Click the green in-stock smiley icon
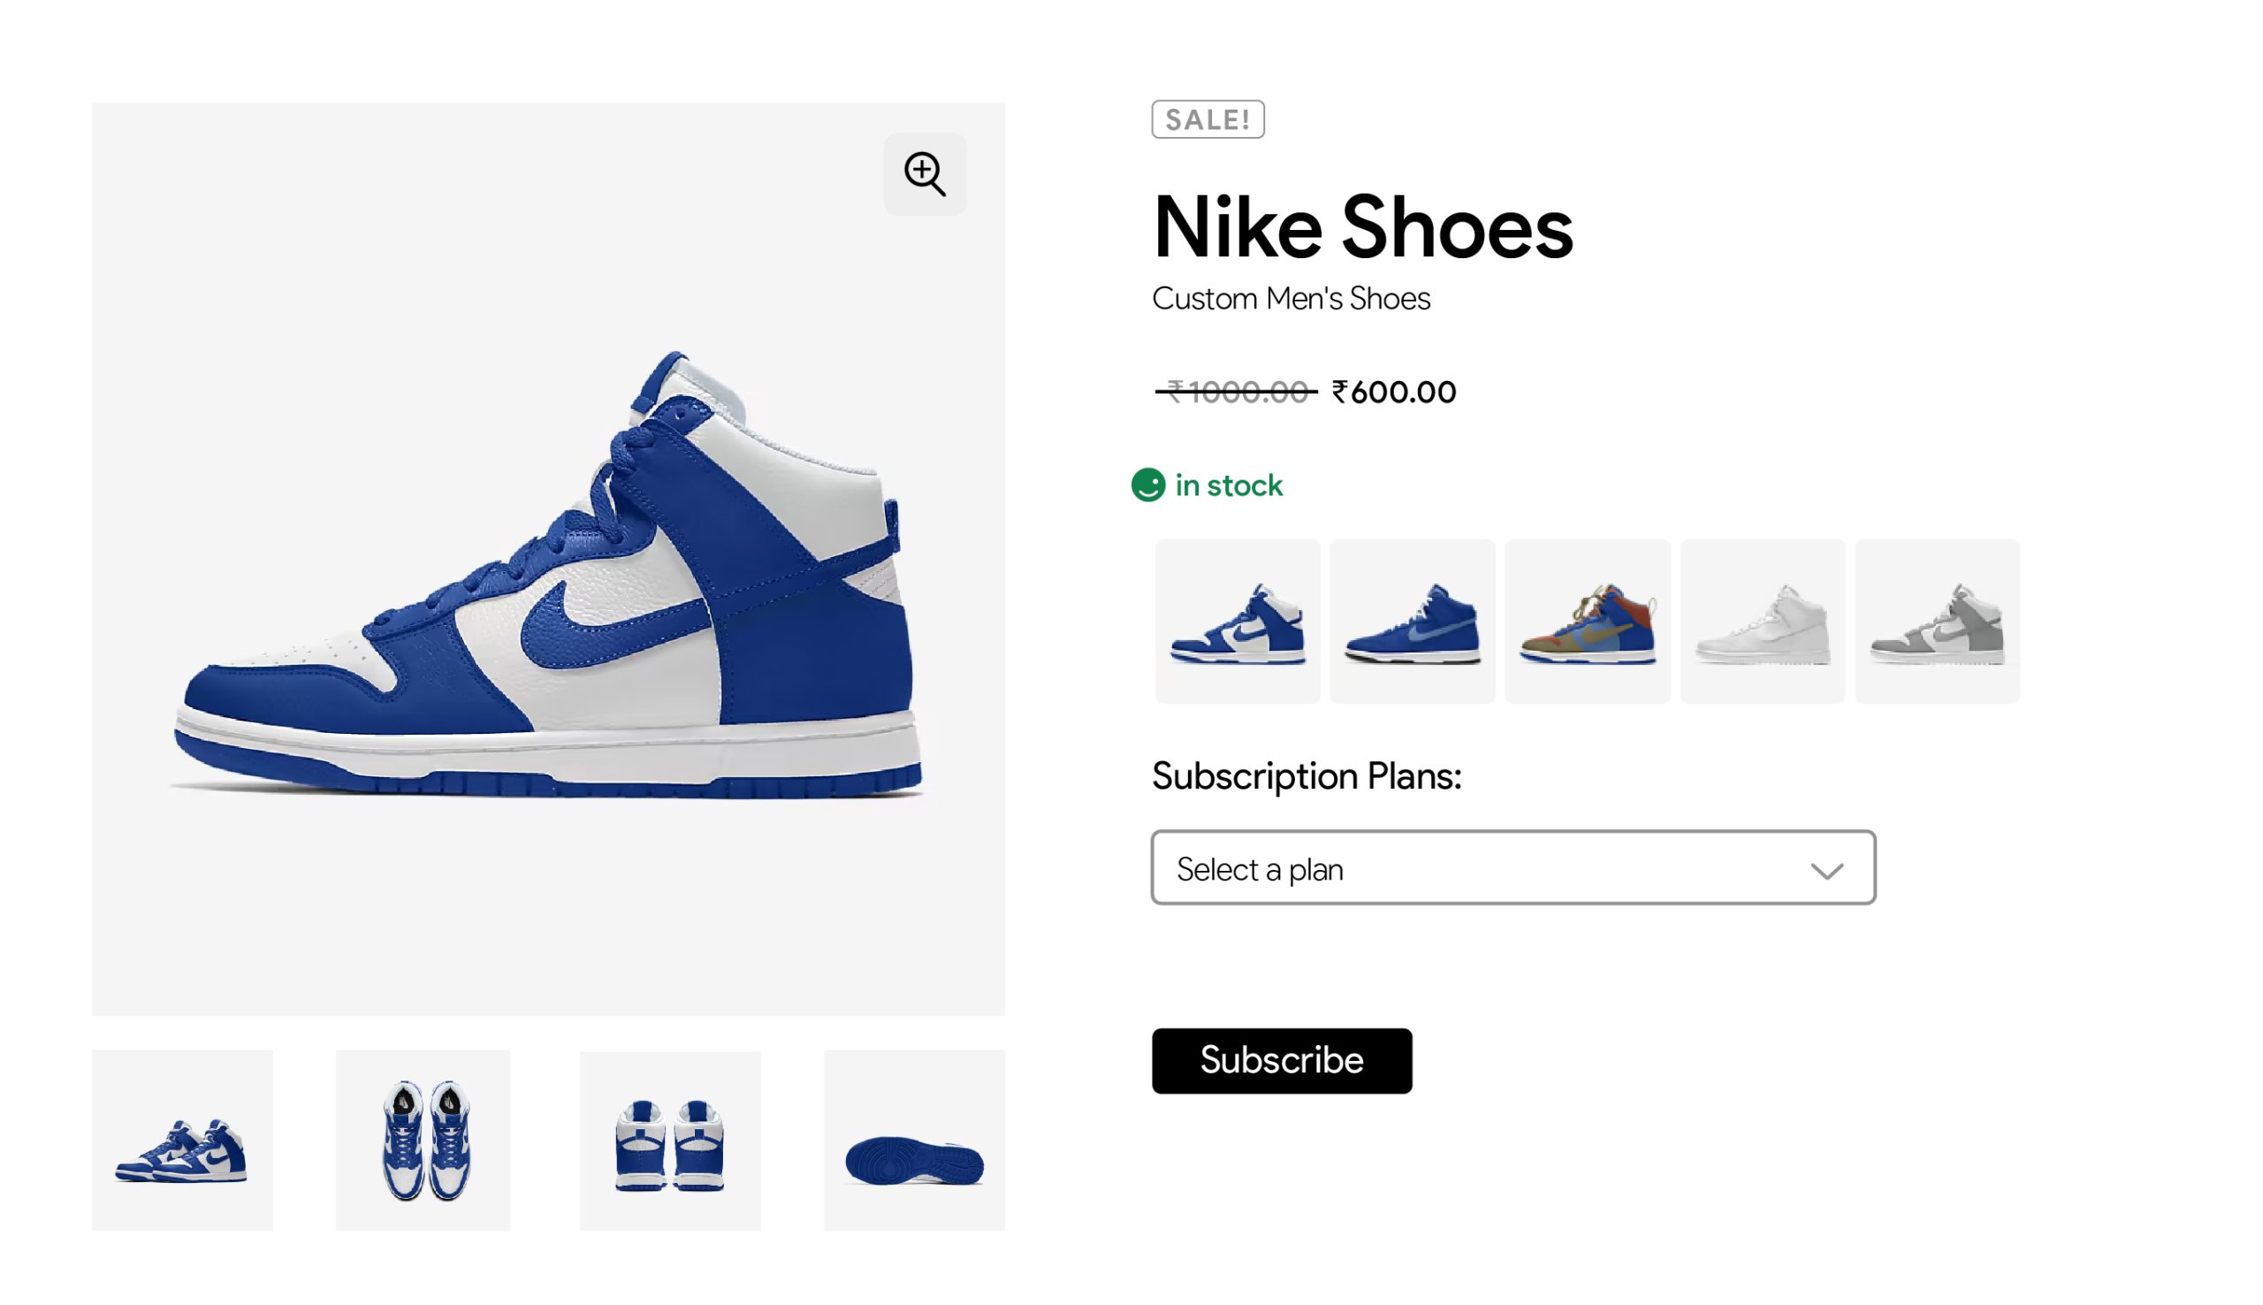The width and height of the screenshot is (2263, 1305). (1147, 485)
